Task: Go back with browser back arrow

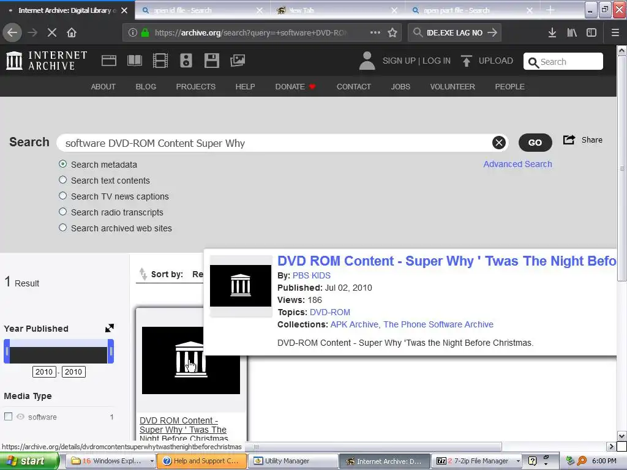Action: [x=12, y=32]
